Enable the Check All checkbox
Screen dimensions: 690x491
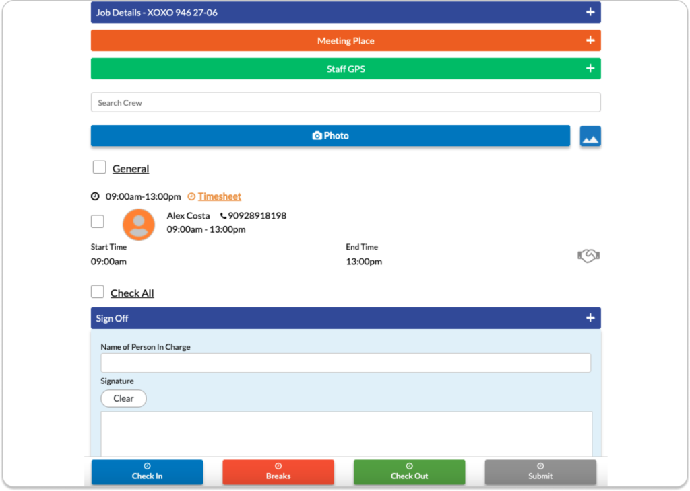[x=97, y=291]
